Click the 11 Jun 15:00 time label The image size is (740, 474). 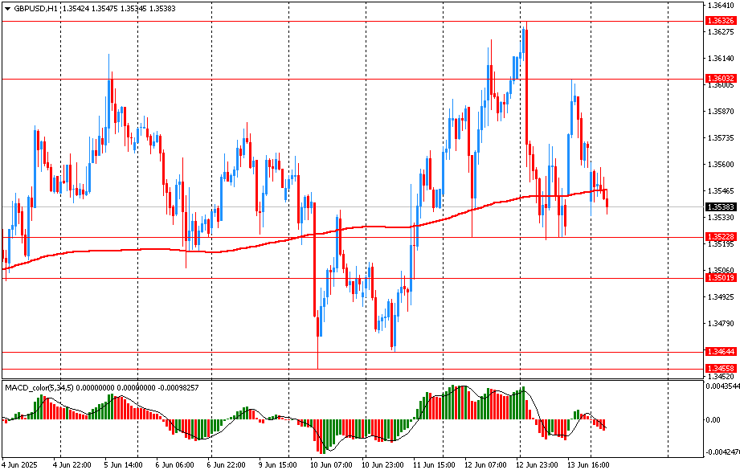(x=432, y=464)
